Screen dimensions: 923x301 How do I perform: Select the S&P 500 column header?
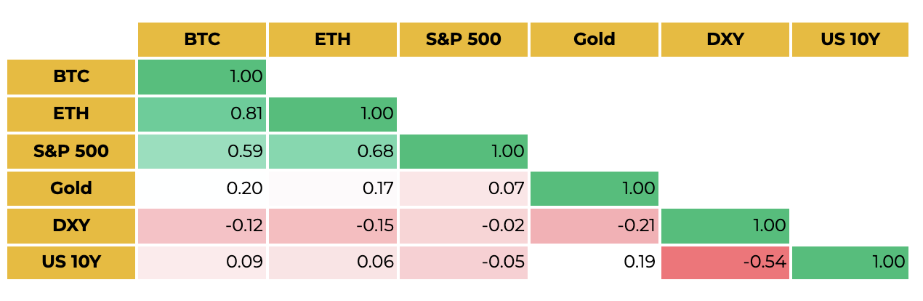(x=464, y=39)
